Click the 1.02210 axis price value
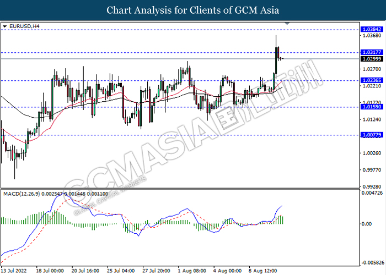The height and width of the screenshot is (275, 386). click(372, 86)
